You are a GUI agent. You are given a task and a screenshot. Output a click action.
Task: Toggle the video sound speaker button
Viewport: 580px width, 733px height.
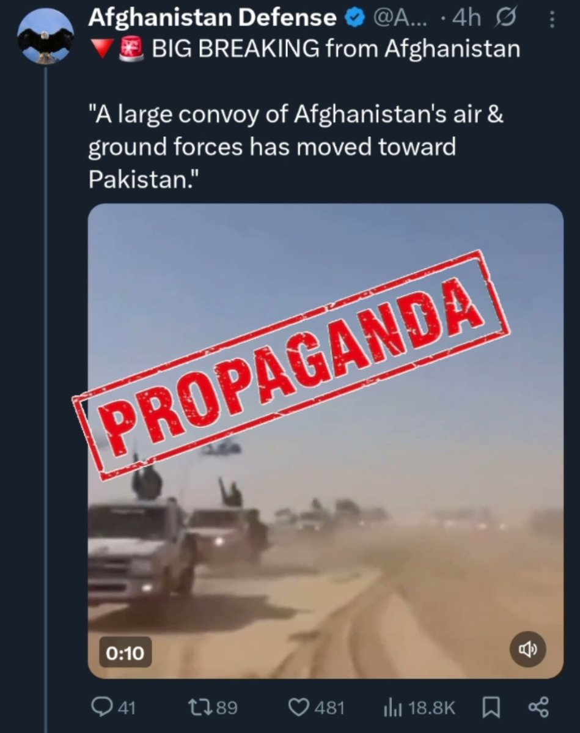[527, 649]
